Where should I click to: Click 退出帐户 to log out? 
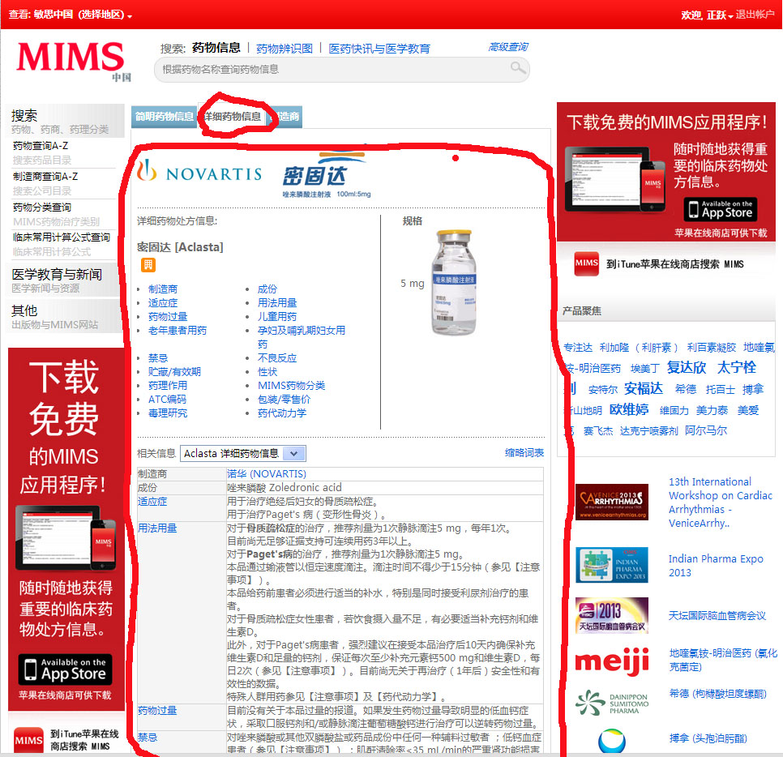click(755, 15)
